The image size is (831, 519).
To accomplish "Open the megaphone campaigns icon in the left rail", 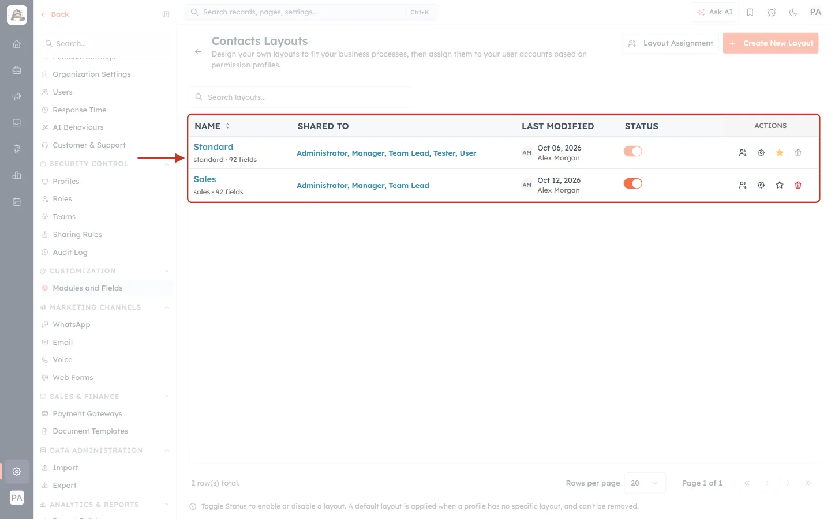I will 17,96.
